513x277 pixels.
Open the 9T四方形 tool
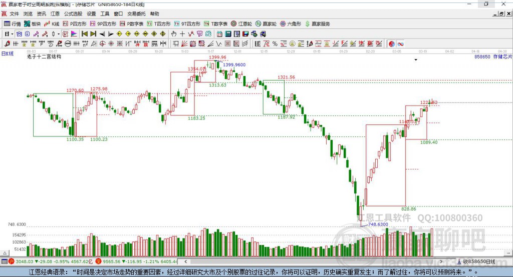tap(187, 24)
